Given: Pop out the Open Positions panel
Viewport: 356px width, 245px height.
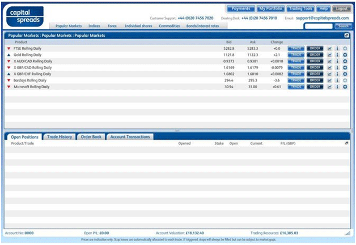Looking at the screenshot, I should 347,143.
